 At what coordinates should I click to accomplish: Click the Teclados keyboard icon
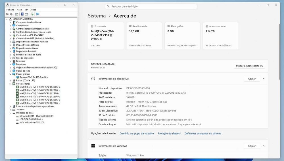click(x=14, y=110)
